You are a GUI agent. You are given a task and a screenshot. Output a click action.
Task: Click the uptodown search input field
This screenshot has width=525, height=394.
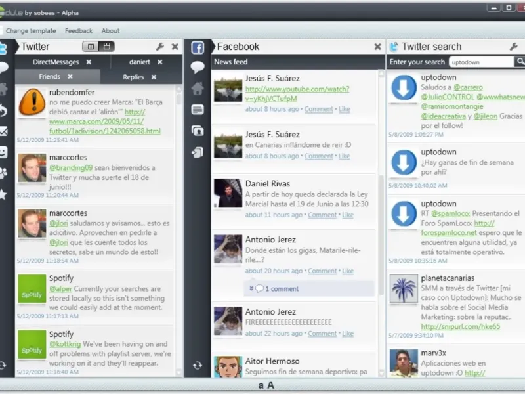(x=481, y=62)
